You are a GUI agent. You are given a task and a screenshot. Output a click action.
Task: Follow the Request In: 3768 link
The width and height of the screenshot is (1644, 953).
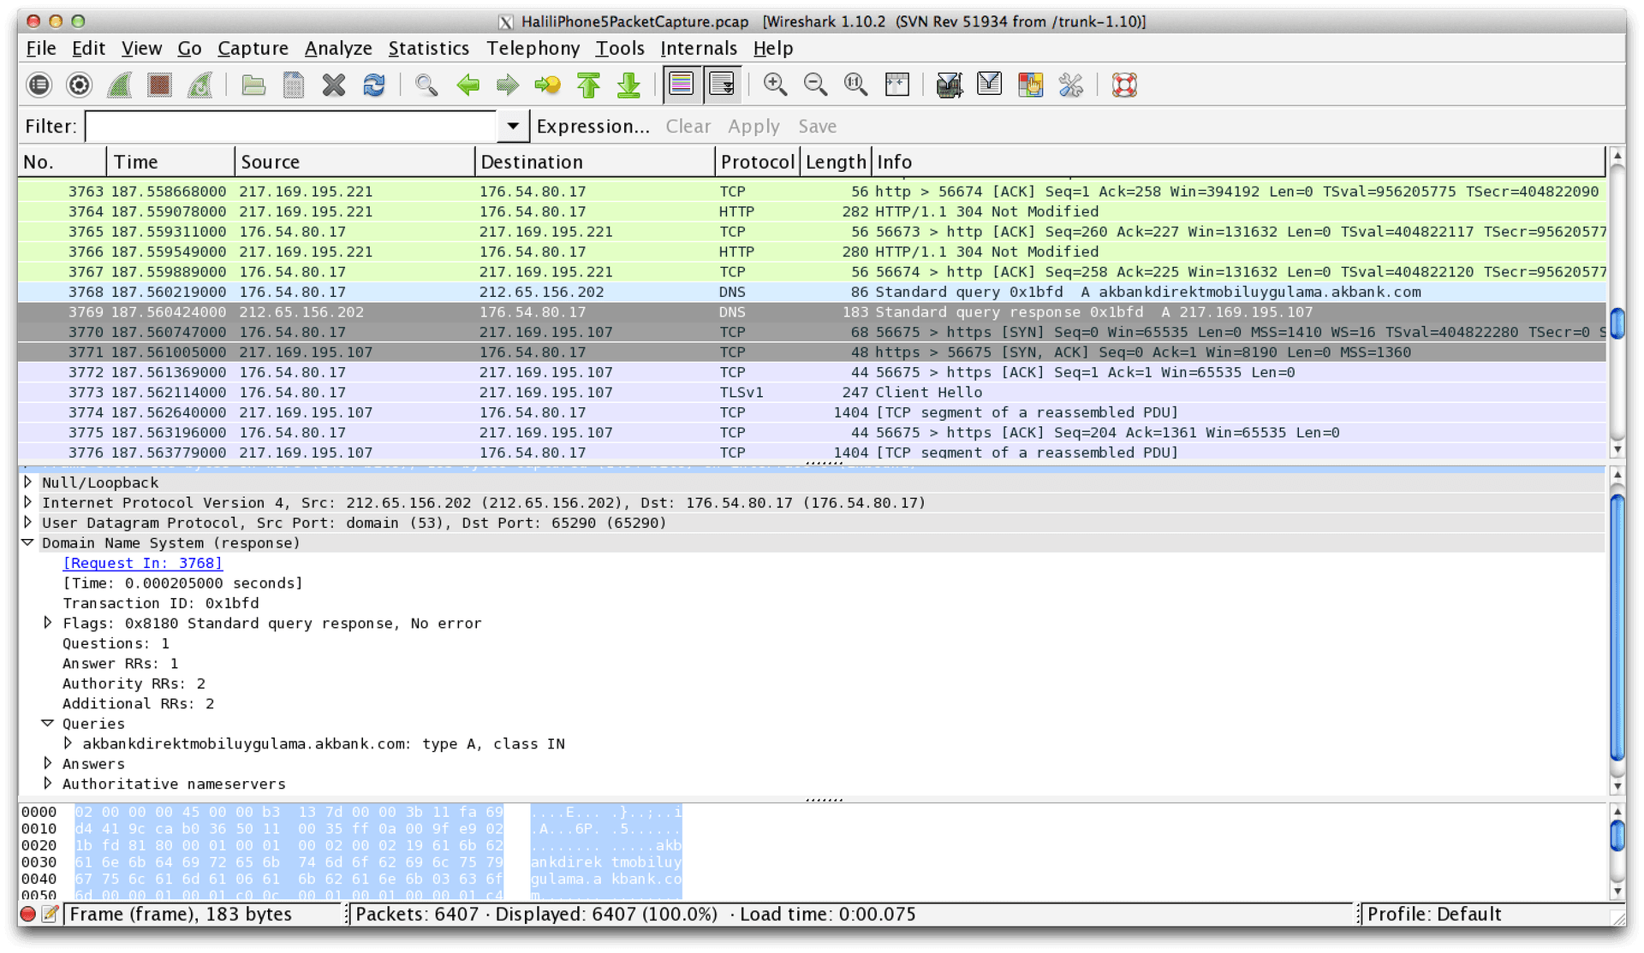pos(142,563)
